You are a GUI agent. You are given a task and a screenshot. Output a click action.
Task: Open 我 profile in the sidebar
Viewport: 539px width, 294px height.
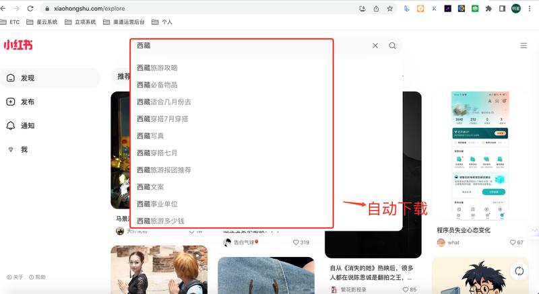[18, 149]
